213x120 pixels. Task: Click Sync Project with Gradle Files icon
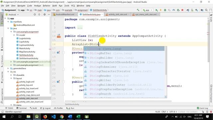pos(188,10)
